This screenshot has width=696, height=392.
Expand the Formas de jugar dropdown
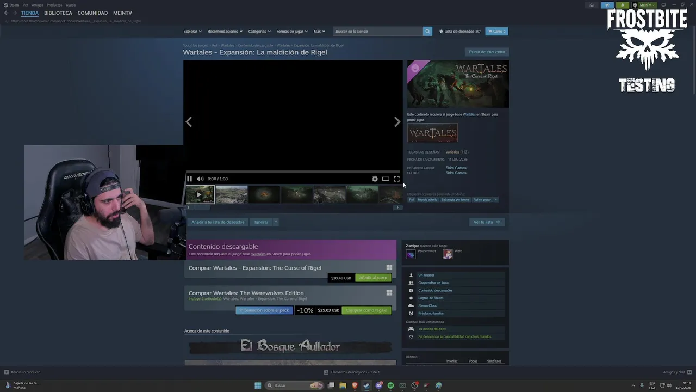pyautogui.click(x=292, y=32)
